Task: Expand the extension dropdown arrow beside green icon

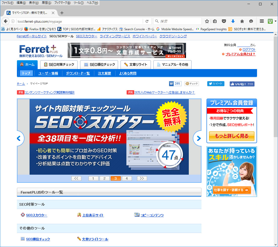Action: [275, 21]
